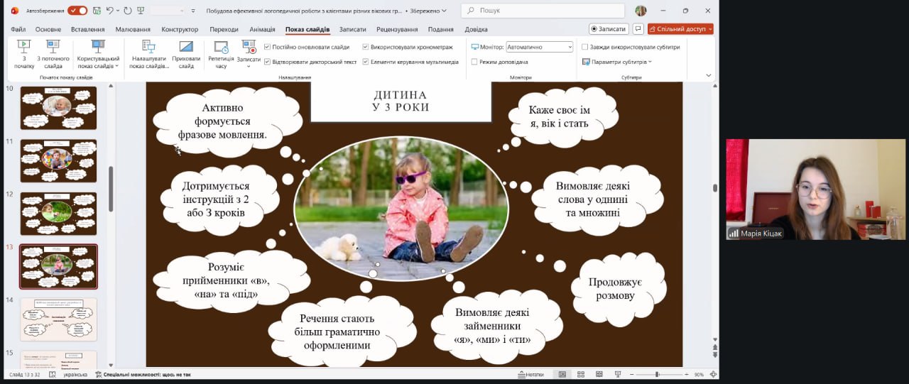Uncheck the 'Використовувати хронометраж' checkbox
909x384 pixels.
tap(366, 47)
